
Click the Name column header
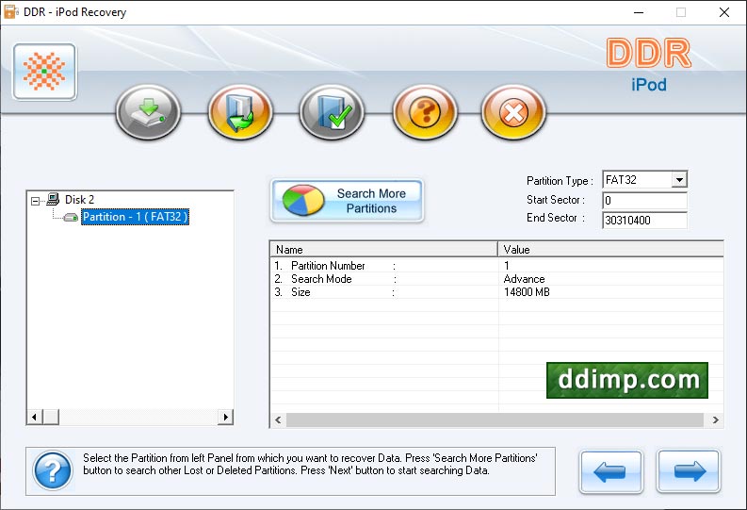click(x=384, y=249)
